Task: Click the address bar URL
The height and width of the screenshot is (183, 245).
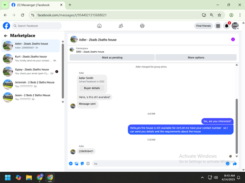Action: pyautogui.click(x=72, y=15)
